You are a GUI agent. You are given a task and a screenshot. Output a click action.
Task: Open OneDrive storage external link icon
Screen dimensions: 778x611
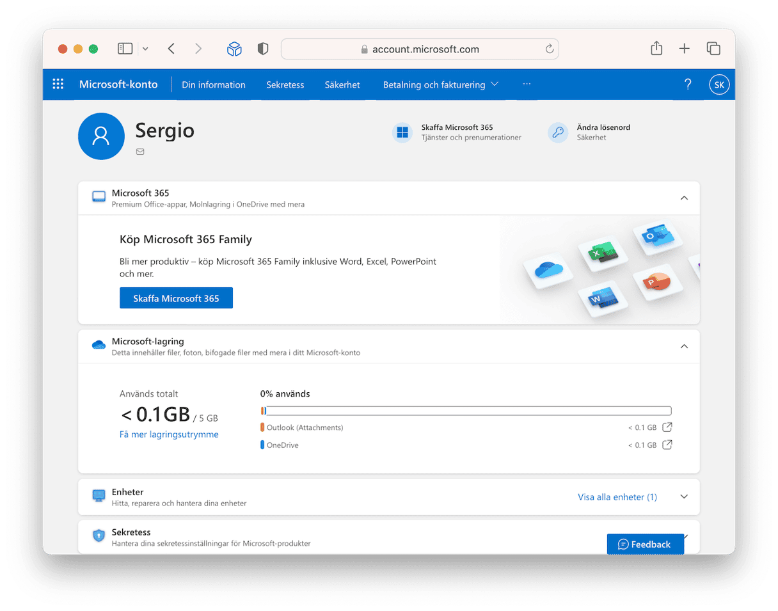667,445
